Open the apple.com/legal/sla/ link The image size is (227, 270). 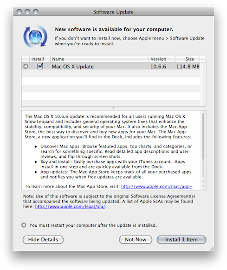tap(70, 207)
